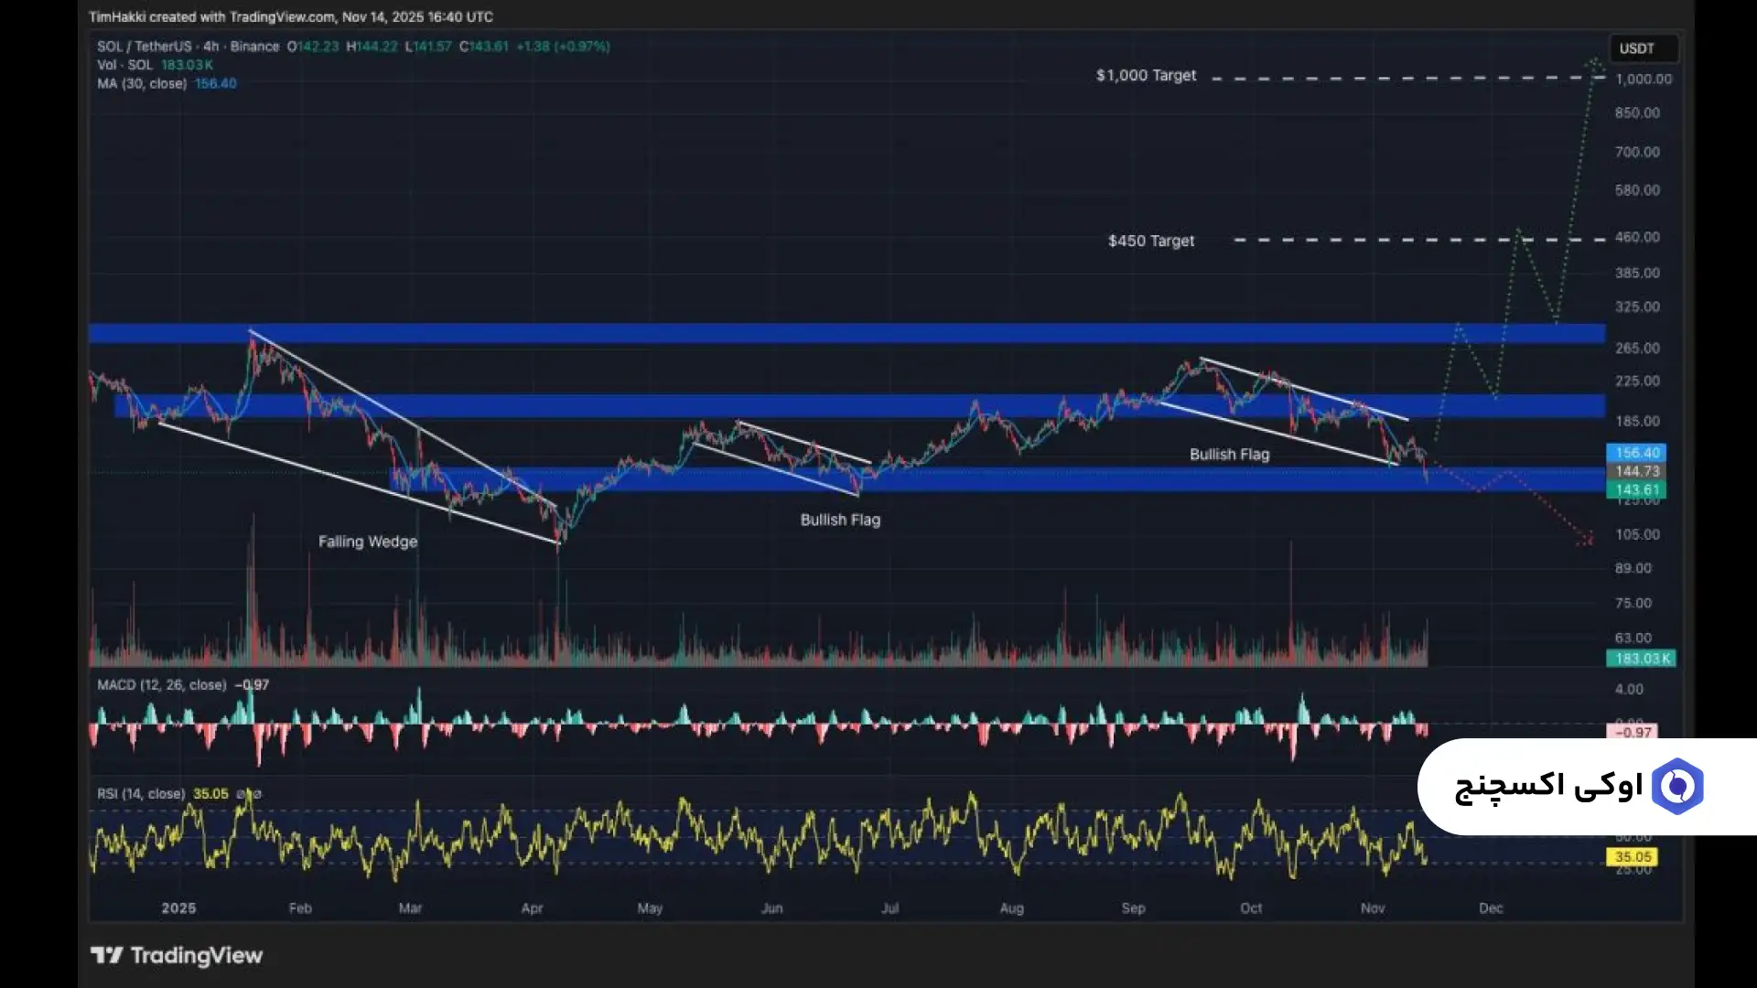Click the TradingView logo icon at bottom
Screen dimensions: 1757x988
click(x=106, y=956)
